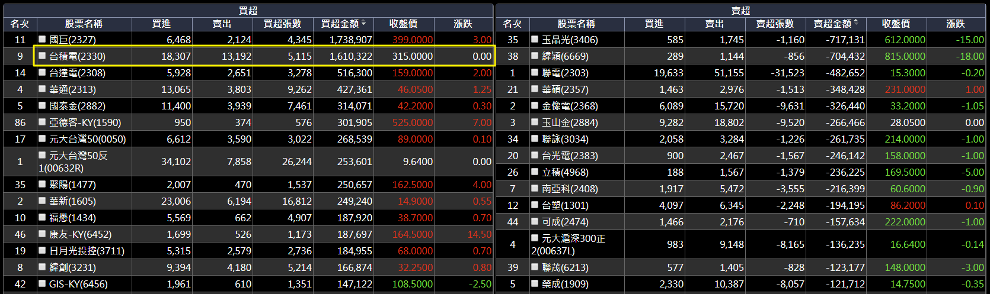Tick the checkbox for 國巨(2327)
Image resolution: width=990 pixels, height=294 pixels.
(x=42, y=39)
